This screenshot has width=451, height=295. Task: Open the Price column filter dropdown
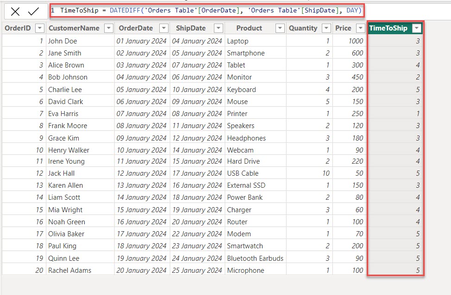(360, 28)
